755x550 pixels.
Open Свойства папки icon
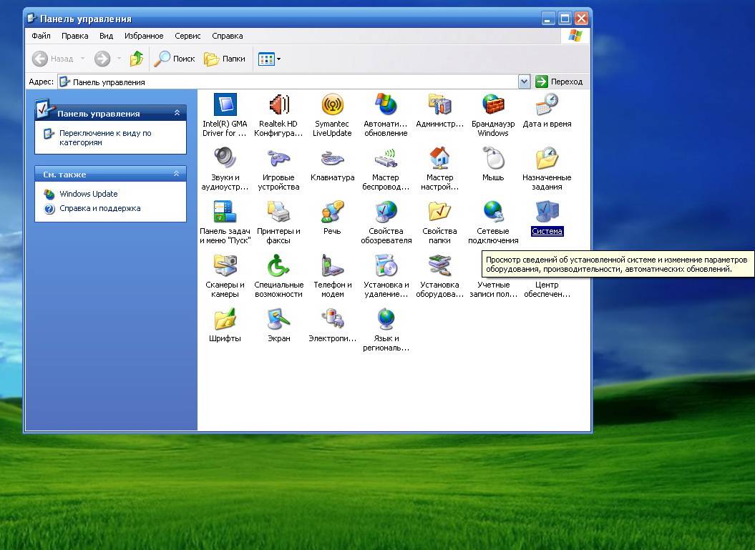(439, 212)
